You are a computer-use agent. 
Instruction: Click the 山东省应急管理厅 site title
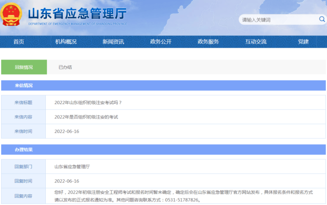tap(77, 14)
